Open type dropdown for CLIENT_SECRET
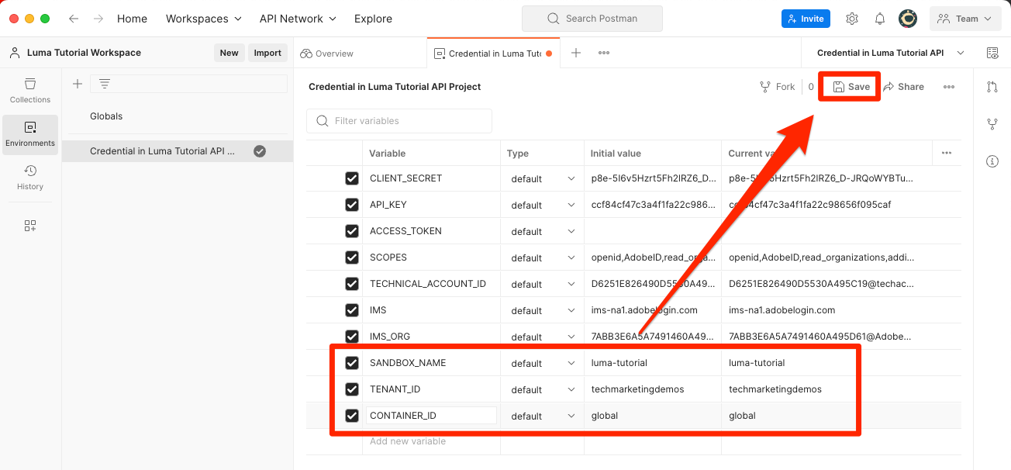 543,178
